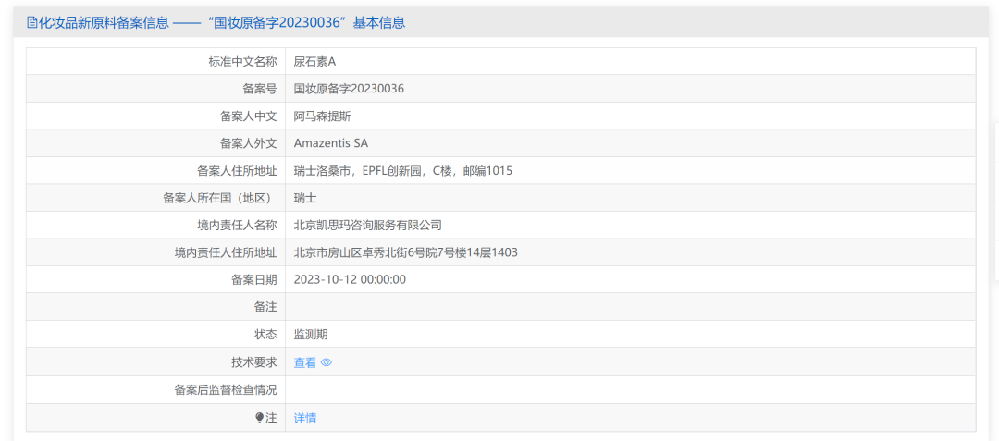The height and width of the screenshot is (441, 999).
Task: Click the 监测期 status value
Action: [311, 335]
